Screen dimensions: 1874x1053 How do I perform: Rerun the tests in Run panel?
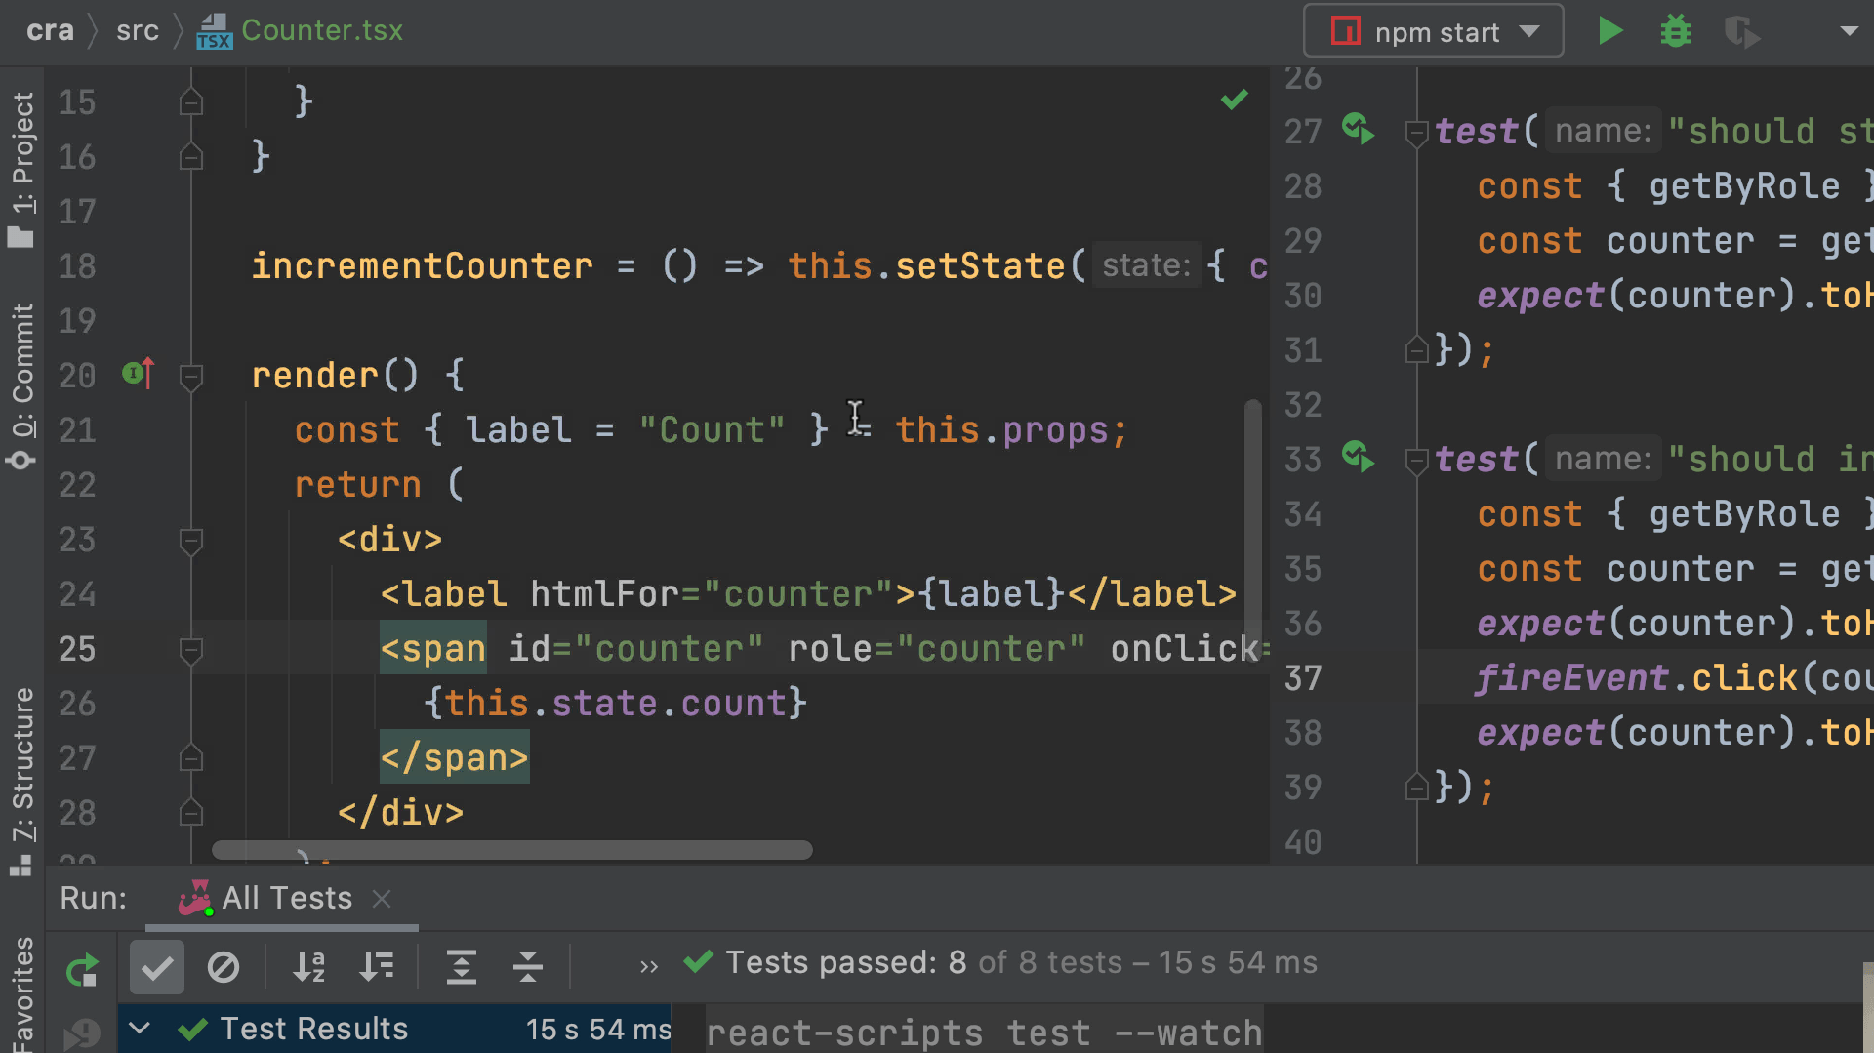(x=82, y=968)
